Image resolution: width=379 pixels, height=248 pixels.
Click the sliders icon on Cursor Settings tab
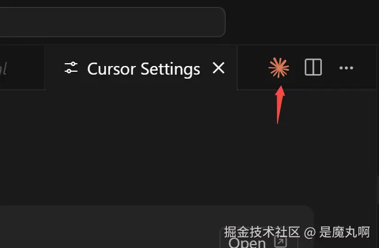tap(71, 68)
